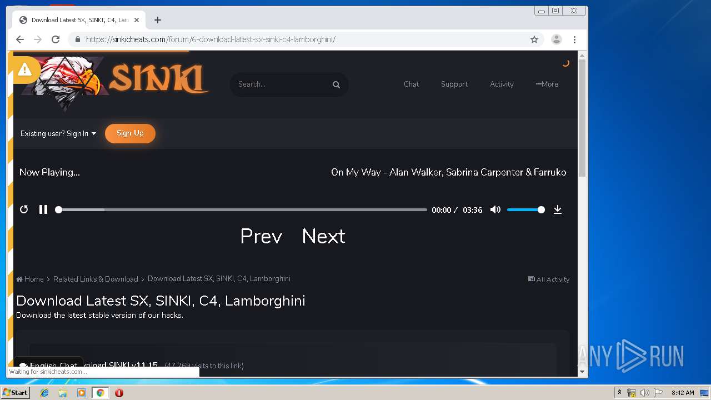Open the Chat menu item
Screen dimensions: 711x400
[411, 84]
